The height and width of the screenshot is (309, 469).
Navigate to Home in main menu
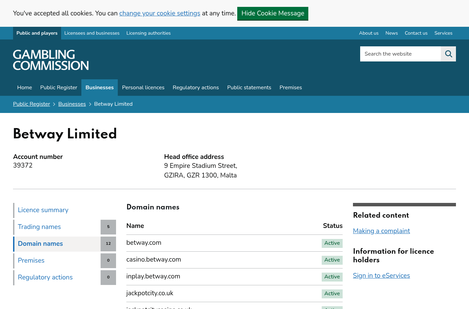pyautogui.click(x=25, y=88)
